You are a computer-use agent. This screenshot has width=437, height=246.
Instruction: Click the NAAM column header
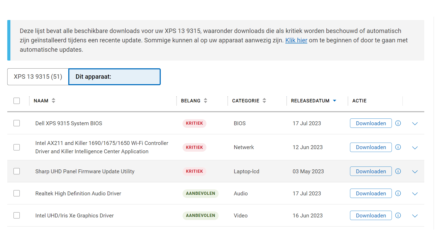click(x=41, y=101)
